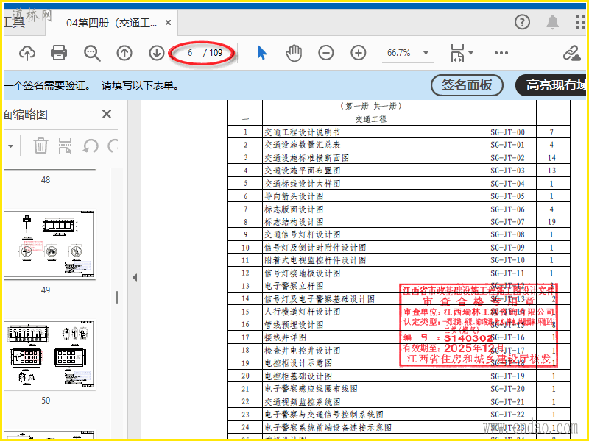The image size is (589, 441).
Task: Click row 检查井电控井设计图
Action: 398,350
